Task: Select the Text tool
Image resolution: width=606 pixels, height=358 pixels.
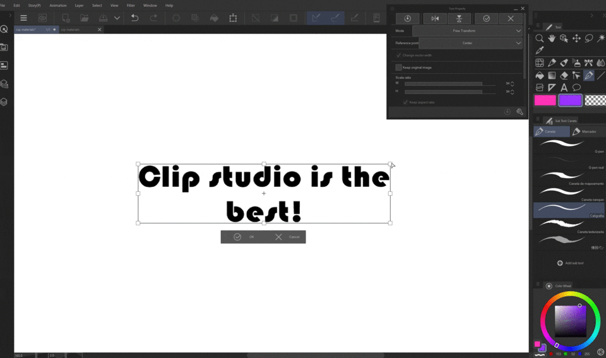Action: click(564, 88)
